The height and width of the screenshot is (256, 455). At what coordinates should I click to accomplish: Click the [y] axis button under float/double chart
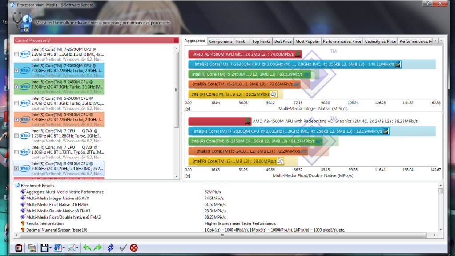(x=188, y=175)
